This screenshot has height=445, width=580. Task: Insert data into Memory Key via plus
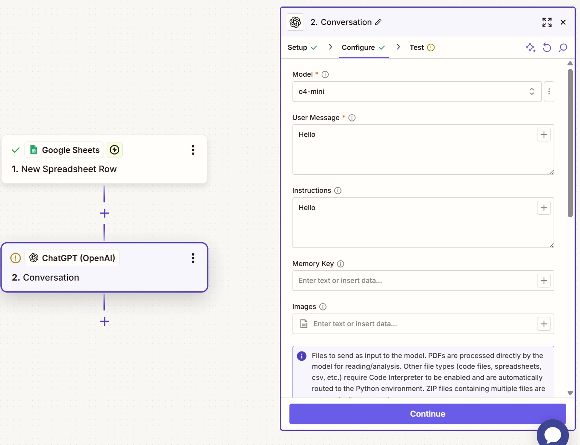point(544,281)
